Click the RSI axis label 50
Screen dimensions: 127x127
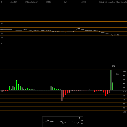2,33
